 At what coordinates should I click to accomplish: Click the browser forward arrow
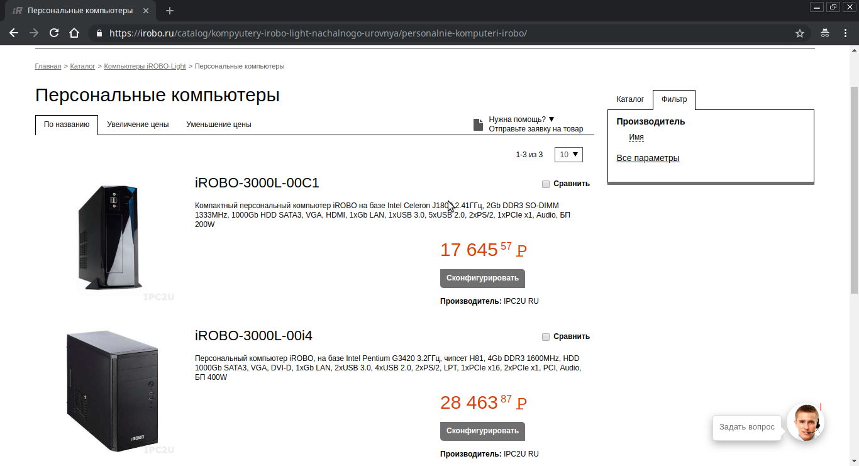coord(34,33)
